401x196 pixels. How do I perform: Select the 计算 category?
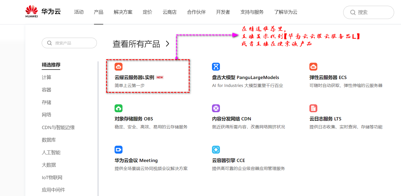coord(46,77)
